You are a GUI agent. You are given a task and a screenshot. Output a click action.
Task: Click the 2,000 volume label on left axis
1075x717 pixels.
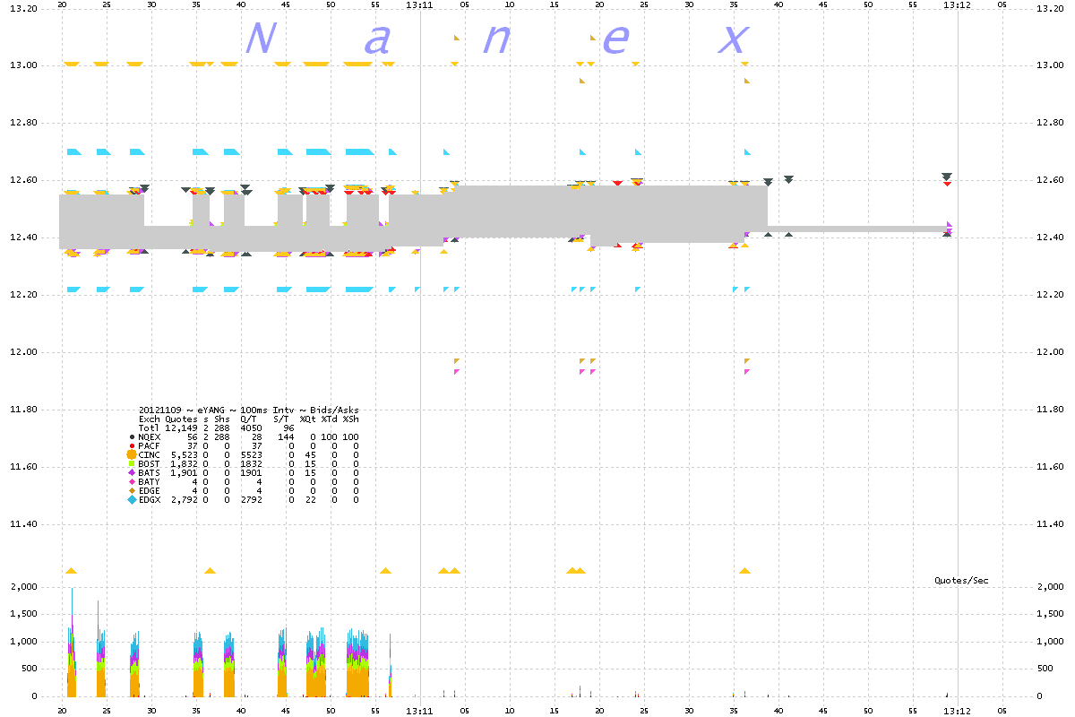(x=24, y=586)
